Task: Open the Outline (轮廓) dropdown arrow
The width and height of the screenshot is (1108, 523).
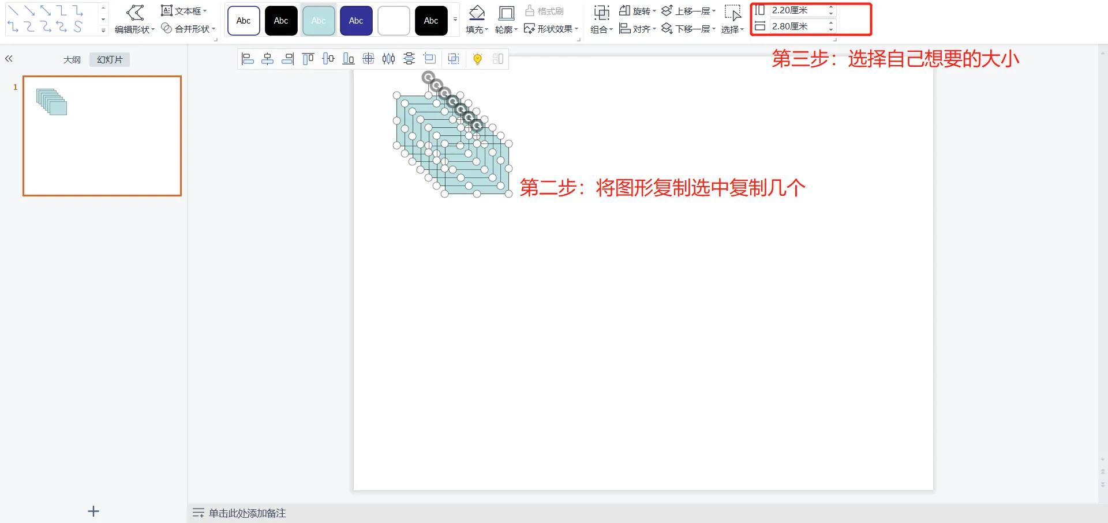Action: tap(516, 29)
